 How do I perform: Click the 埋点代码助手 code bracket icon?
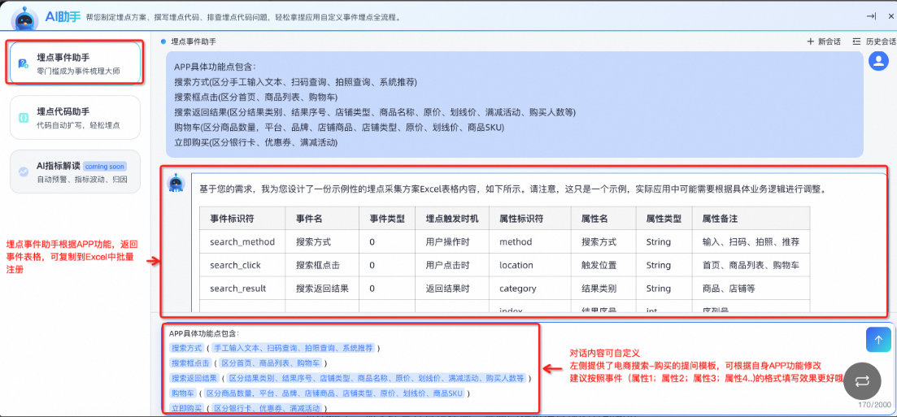(24, 117)
